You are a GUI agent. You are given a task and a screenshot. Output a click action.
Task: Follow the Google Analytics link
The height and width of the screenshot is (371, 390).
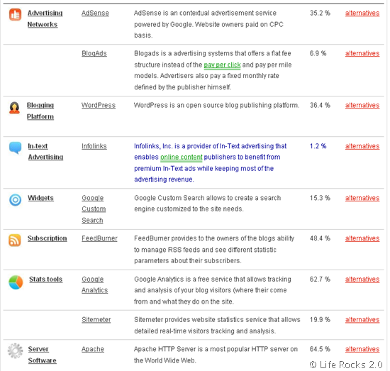pyautogui.click(x=95, y=284)
